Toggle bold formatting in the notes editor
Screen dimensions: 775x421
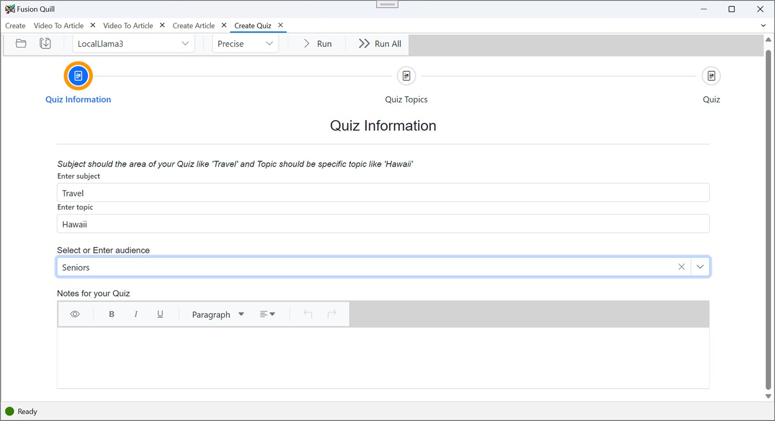[111, 314]
